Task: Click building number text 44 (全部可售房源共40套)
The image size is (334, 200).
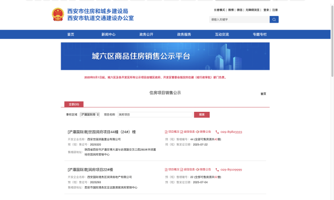Action: 206,139
